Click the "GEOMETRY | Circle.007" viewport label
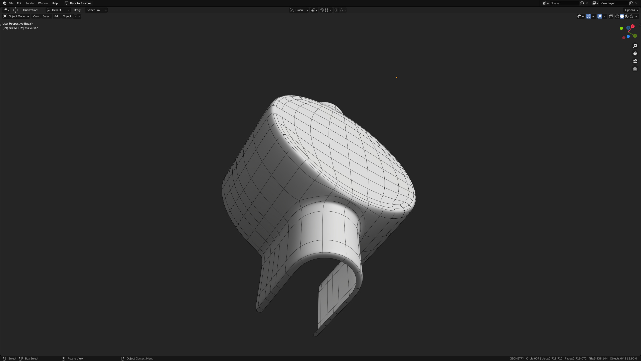641x361 pixels. click(23, 28)
